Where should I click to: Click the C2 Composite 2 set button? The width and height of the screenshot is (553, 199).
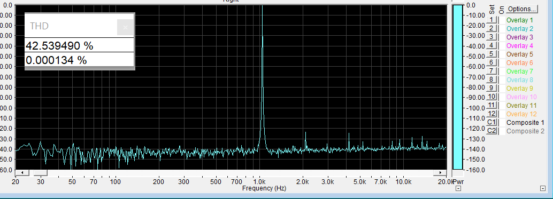pyautogui.click(x=491, y=131)
